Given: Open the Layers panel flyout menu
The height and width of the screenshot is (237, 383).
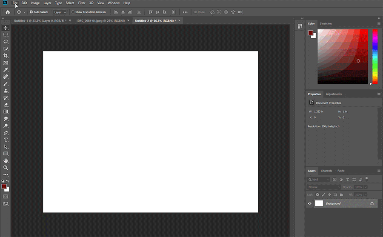Looking at the screenshot, I should click(x=379, y=171).
